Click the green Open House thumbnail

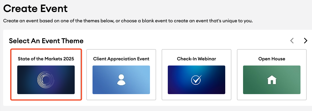(x=271, y=80)
